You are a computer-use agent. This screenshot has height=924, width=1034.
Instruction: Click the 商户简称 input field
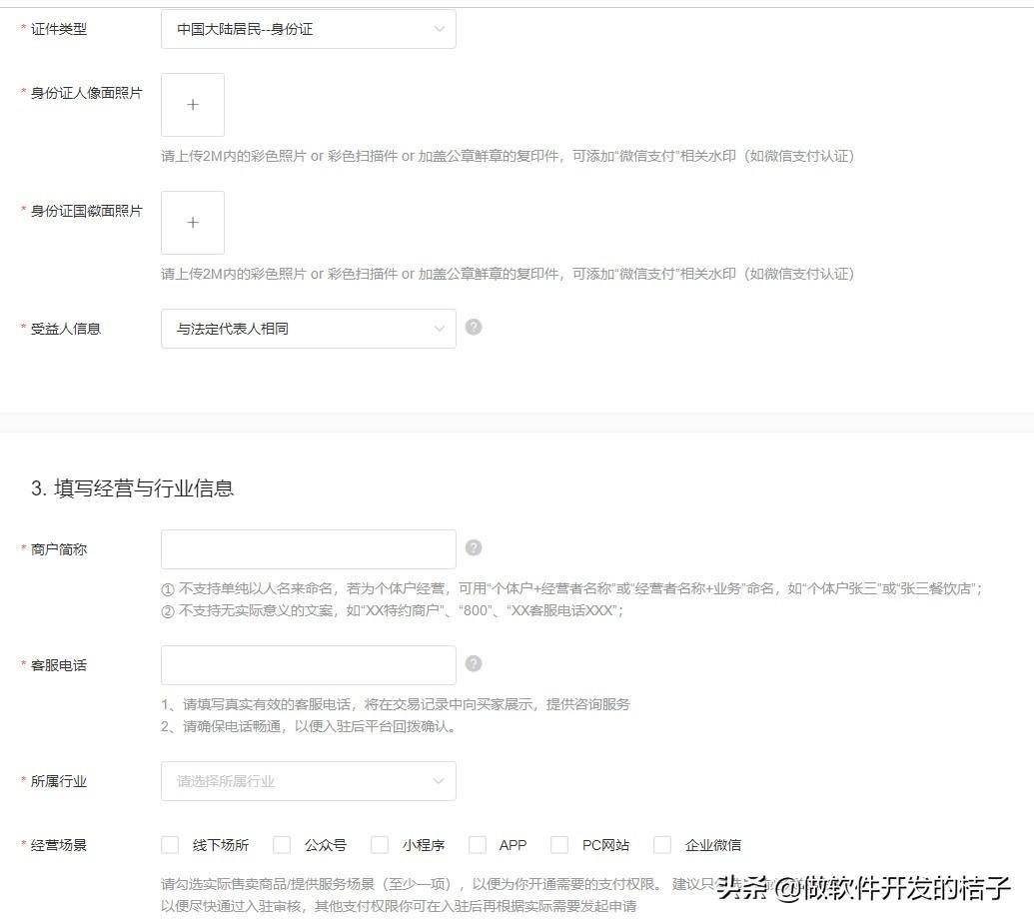[308, 549]
